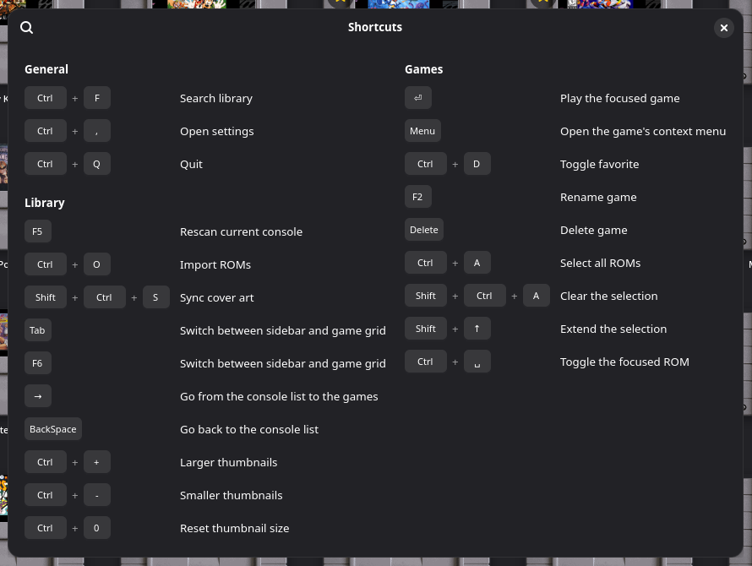
Task: Click the F2 key cap
Action: [x=417, y=197]
